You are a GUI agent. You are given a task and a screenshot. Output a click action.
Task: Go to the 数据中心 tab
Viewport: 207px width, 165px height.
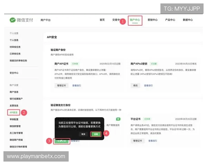point(188,20)
